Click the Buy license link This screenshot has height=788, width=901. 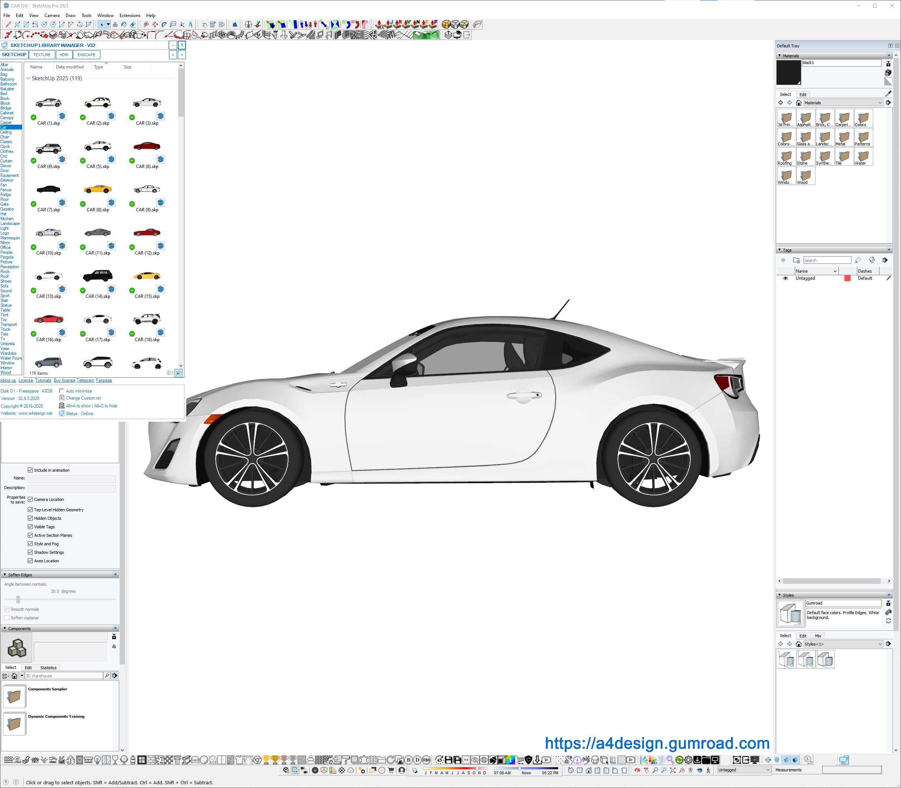[64, 380]
